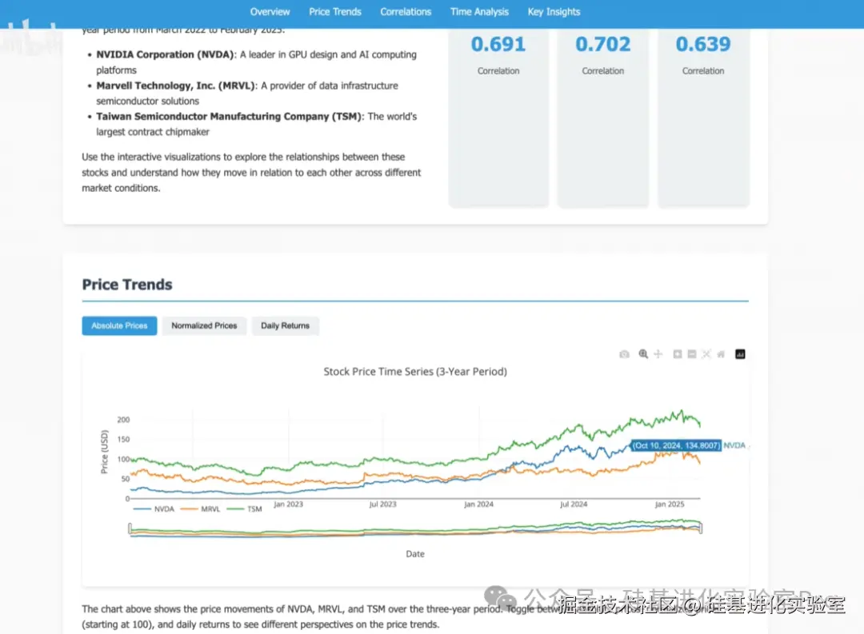Click the Price Trends section heading
The height and width of the screenshot is (634, 864).
127,285
